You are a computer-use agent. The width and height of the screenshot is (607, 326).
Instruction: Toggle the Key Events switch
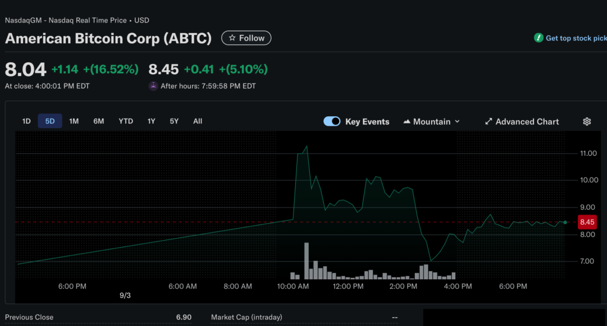[332, 122]
